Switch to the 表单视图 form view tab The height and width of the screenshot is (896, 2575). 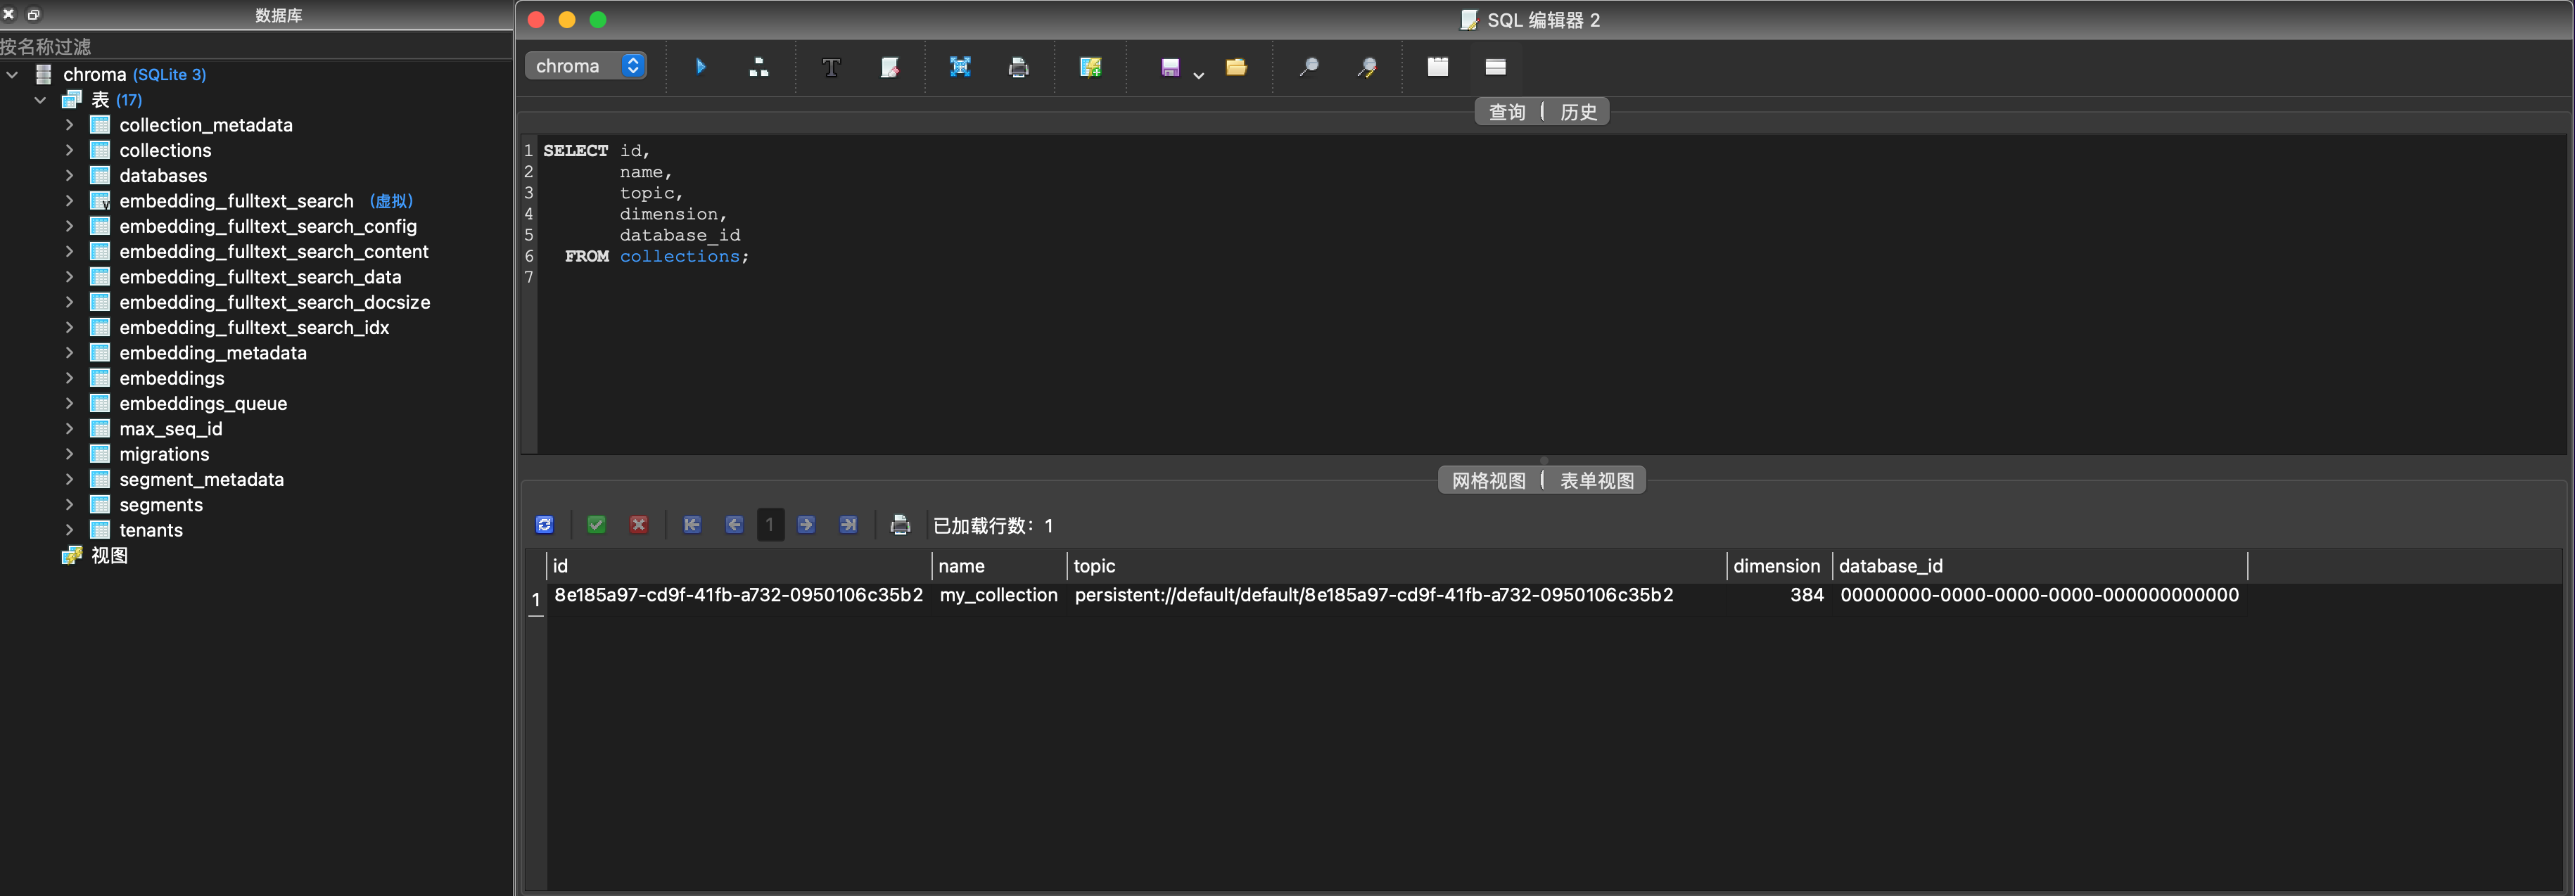point(1596,480)
